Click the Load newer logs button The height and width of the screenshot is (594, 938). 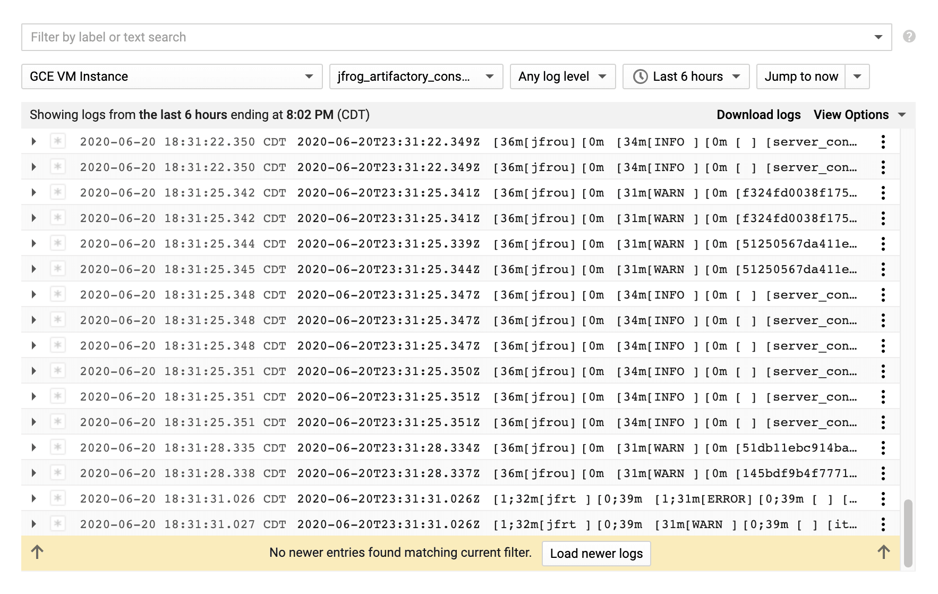(596, 553)
